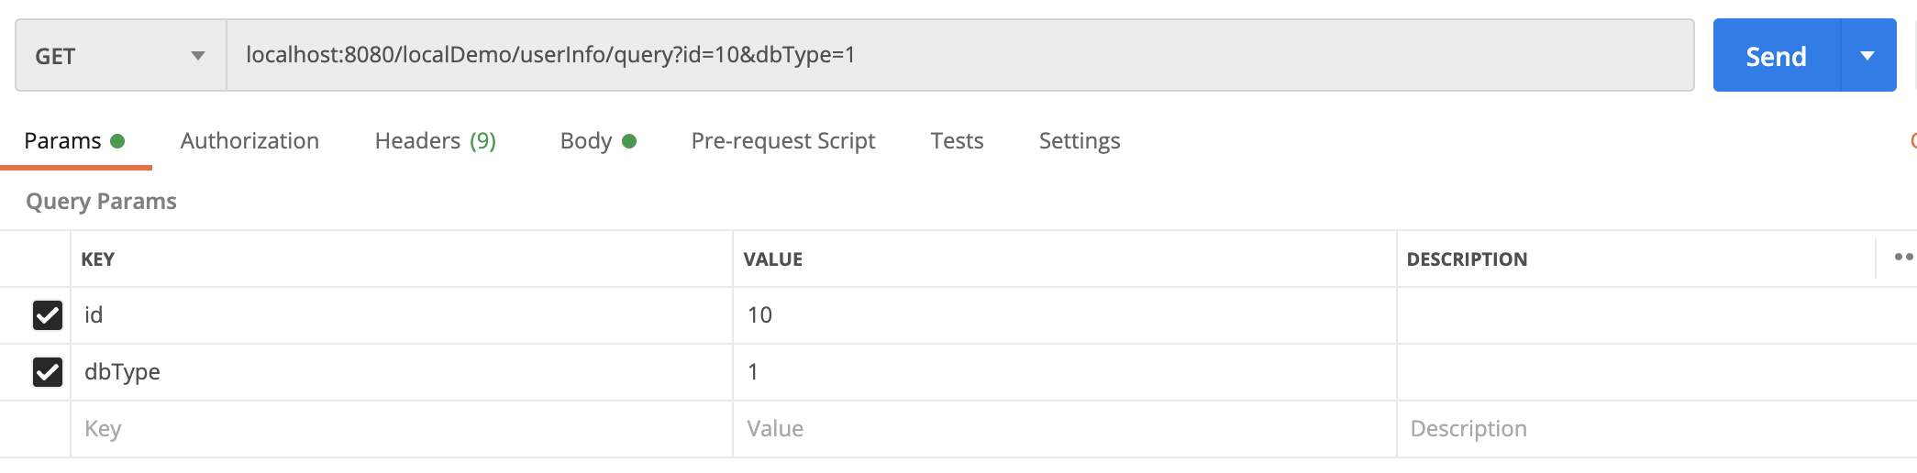This screenshot has height=473, width=1917.
Task: Open the params table more options icon
Action: point(1902,258)
